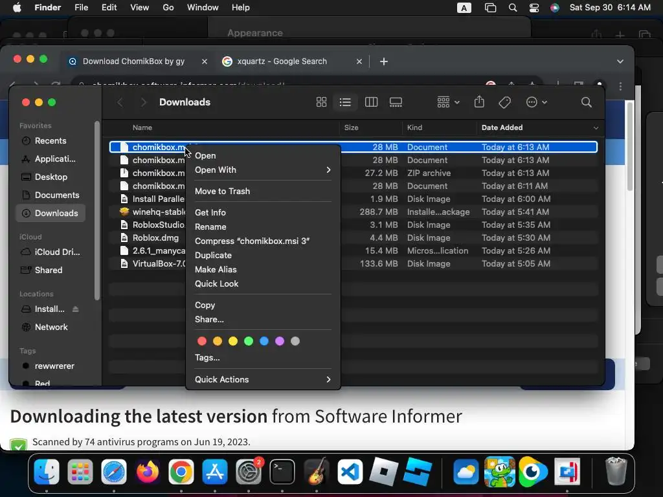Screen dimensions: 663x497
Task: Select iCloud Drive in sidebar
Action: tap(51, 252)
